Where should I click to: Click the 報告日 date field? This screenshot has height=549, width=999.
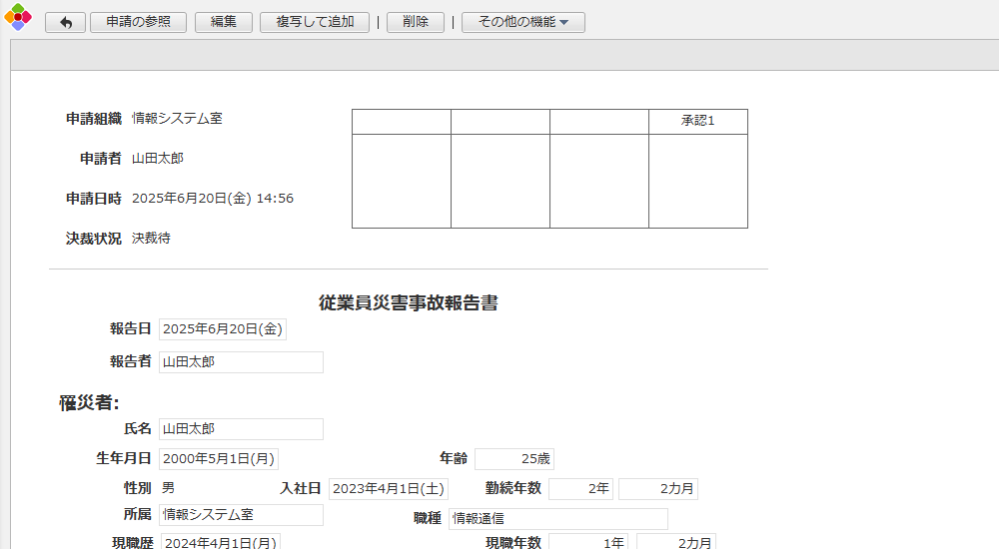tap(223, 329)
